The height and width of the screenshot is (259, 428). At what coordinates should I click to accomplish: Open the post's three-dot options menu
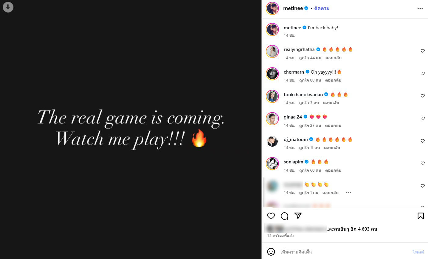[x=420, y=8]
